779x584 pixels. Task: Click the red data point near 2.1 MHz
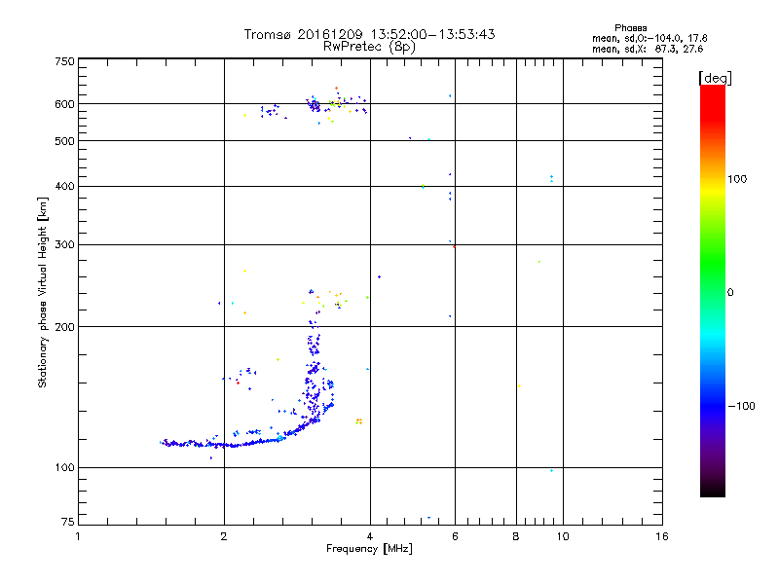238,383
